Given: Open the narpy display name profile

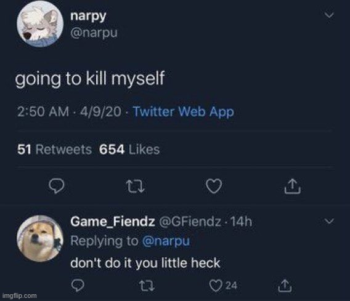Looking at the screenshot, I should tap(88, 16).
